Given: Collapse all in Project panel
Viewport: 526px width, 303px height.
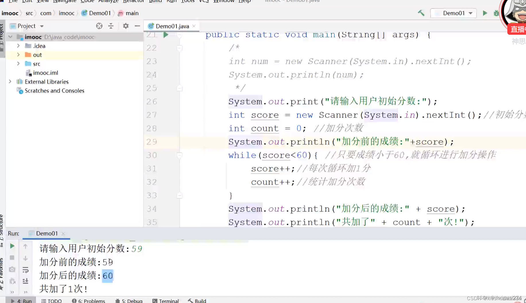Looking at the screenshot, I should pyautogui.click(x=111, y=26).
